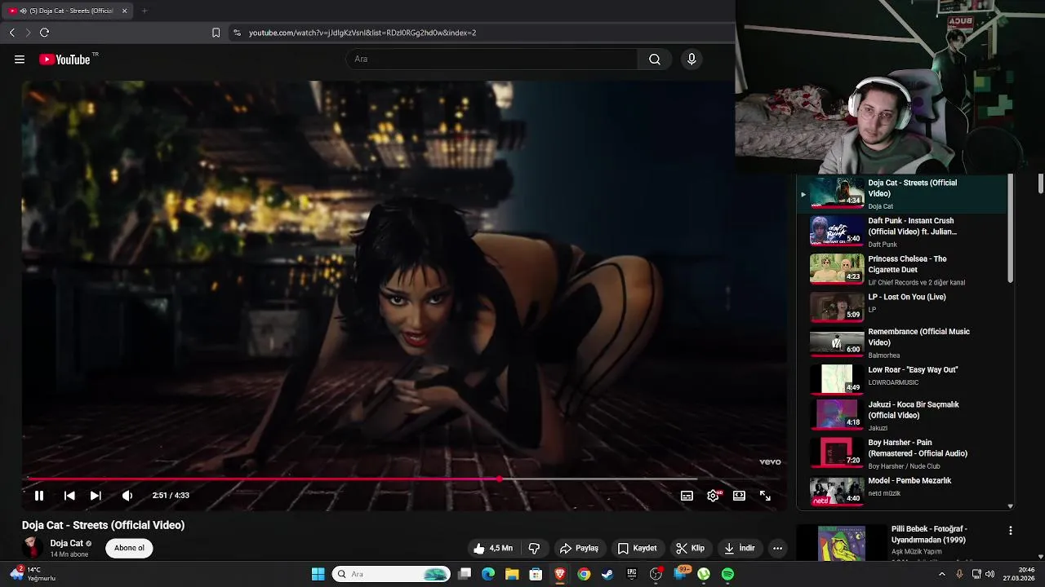
Task: Toggle subtitles on the player
Action: [687, 496]
